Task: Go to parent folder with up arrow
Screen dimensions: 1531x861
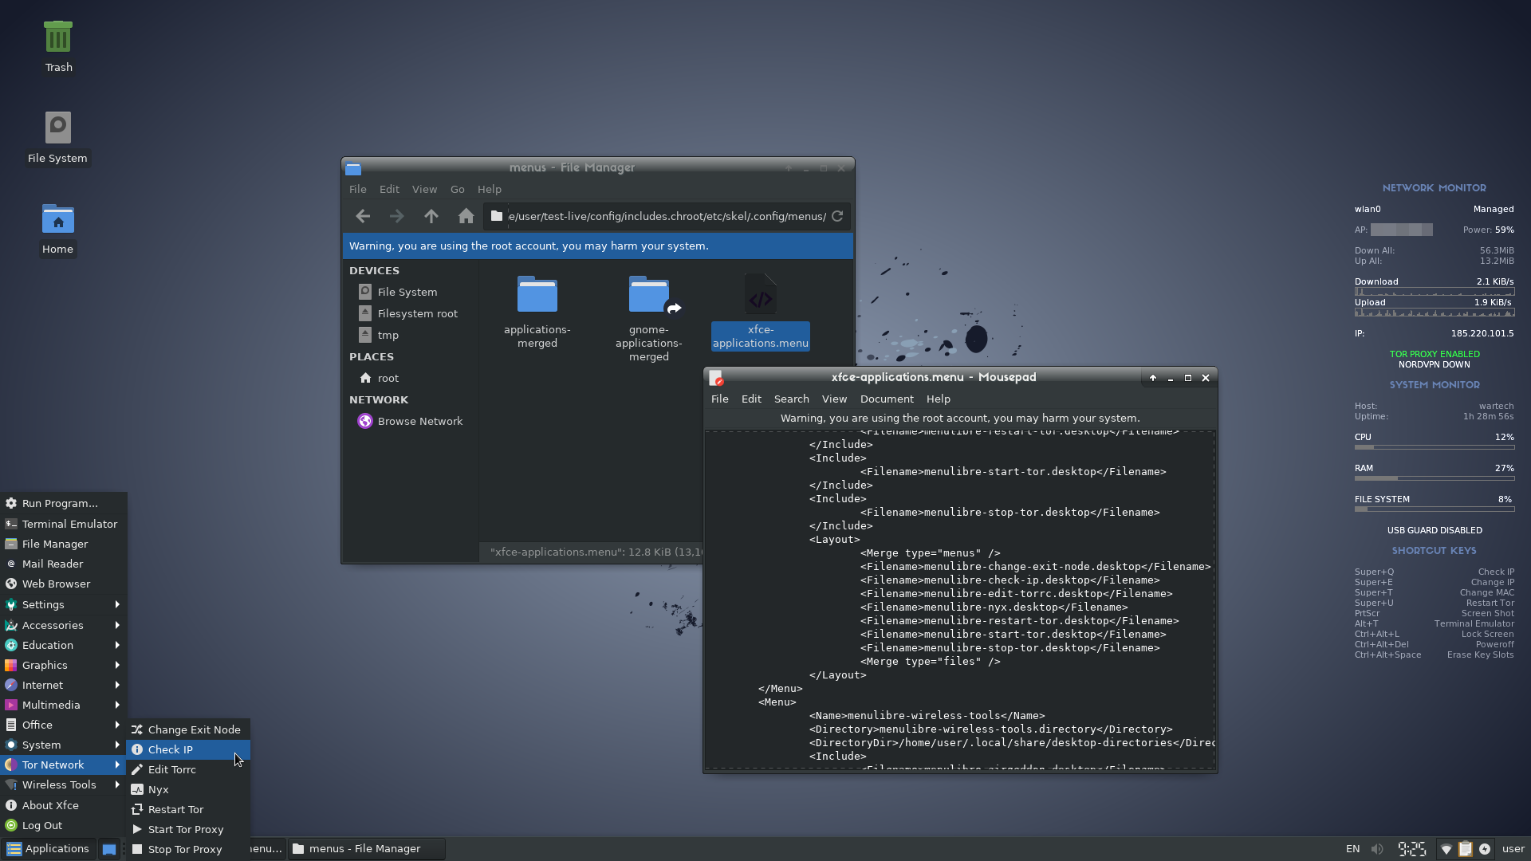Action: pos(431,216)
